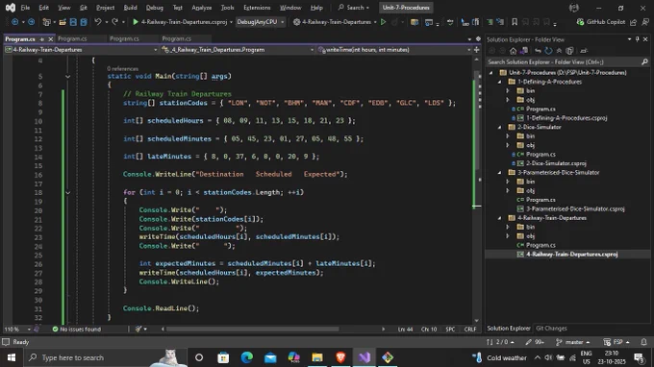The image size is (654, 367).
Task: Click the bookmark icon in the toolbar
Action: [x=515, y=22]
